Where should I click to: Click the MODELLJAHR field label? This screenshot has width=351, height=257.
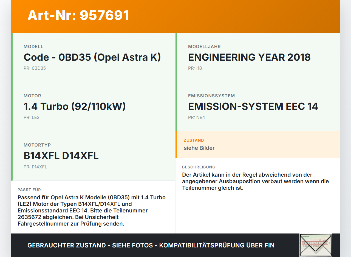click(204, 47)
